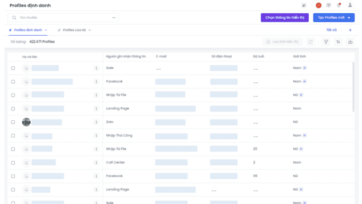Click the sort arrows icon
Image resolution: width=362 pixels, height=204 pixels.
338,42
